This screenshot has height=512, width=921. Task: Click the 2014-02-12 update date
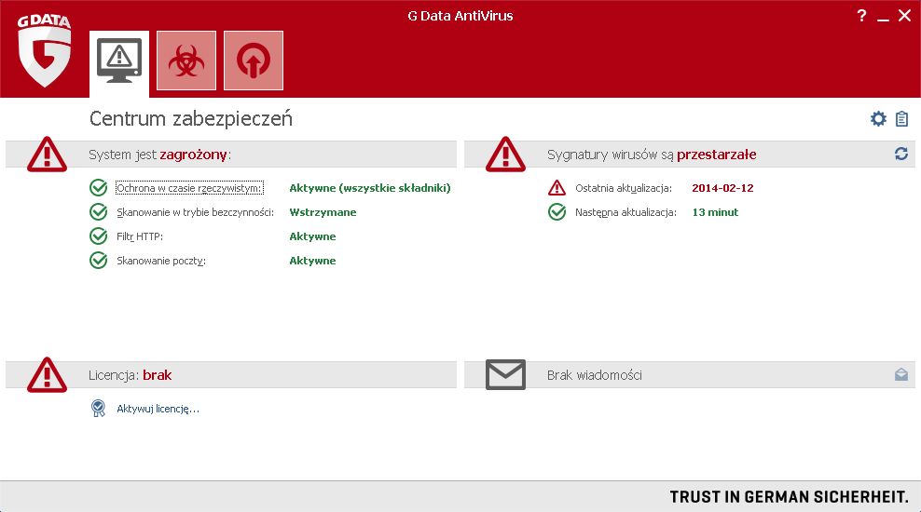pos(722,188)
